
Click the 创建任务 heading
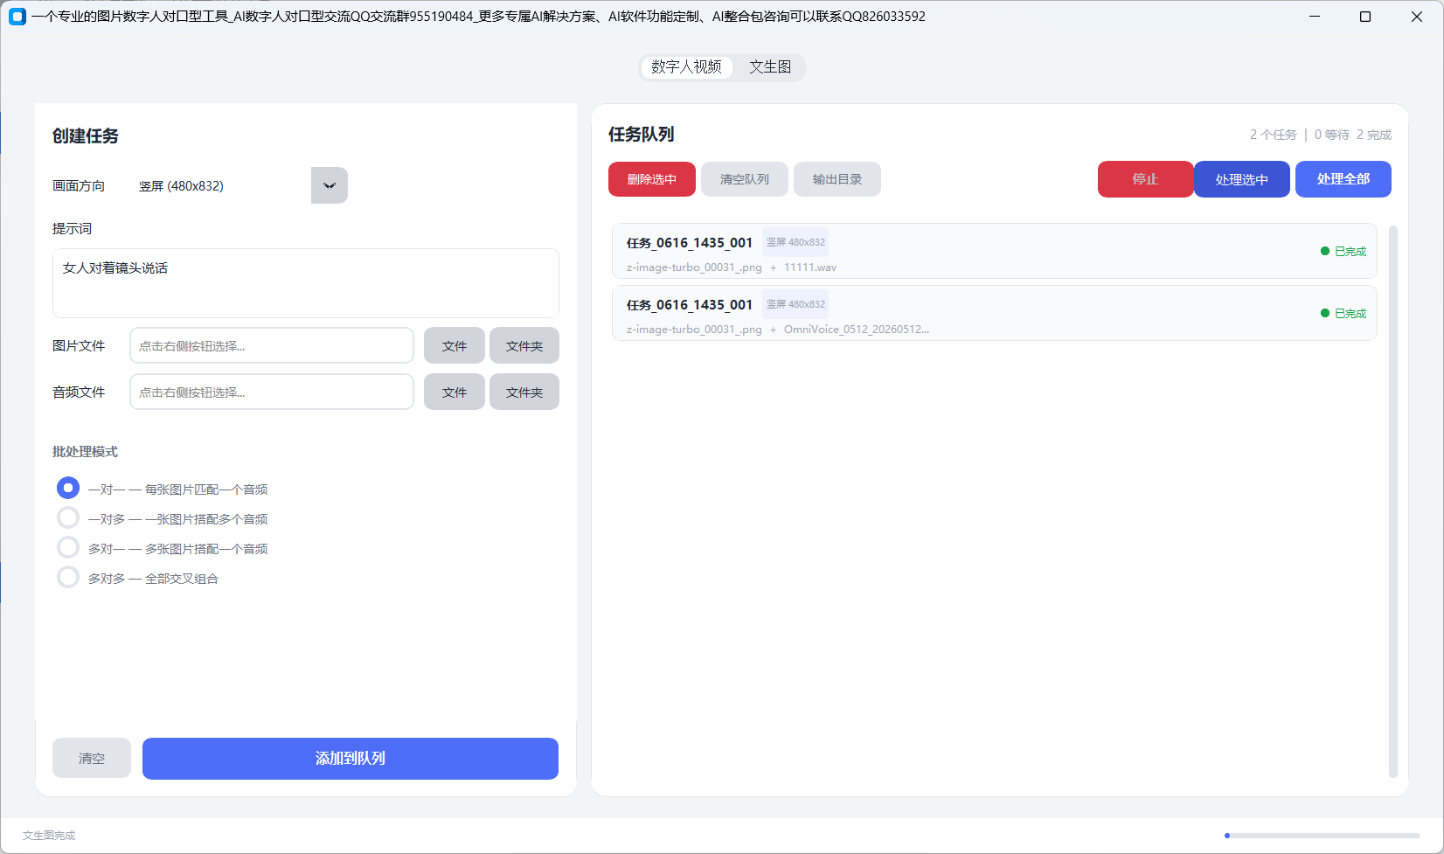click(x=86, y=136)
